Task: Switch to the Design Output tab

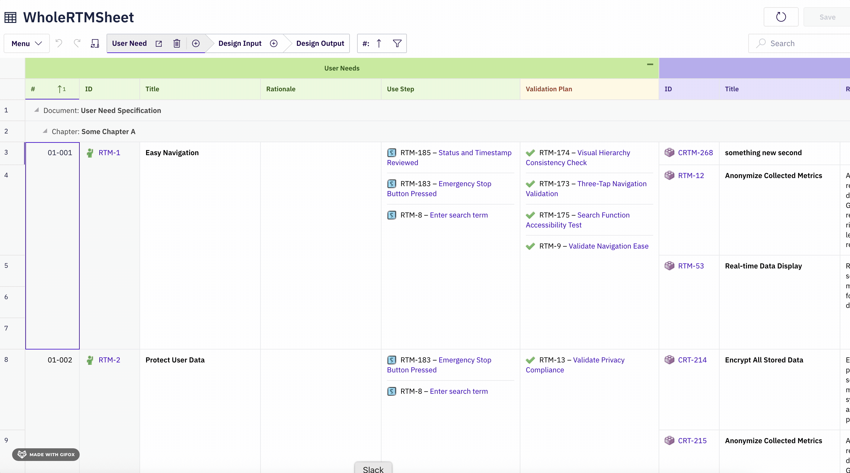Action: point(320,43)
